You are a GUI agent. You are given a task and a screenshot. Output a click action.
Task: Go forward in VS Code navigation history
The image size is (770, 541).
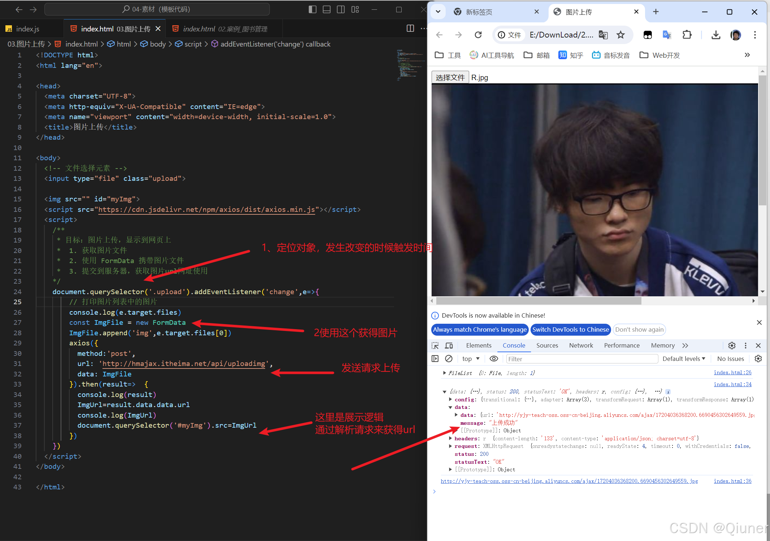(x=33, y=10)
